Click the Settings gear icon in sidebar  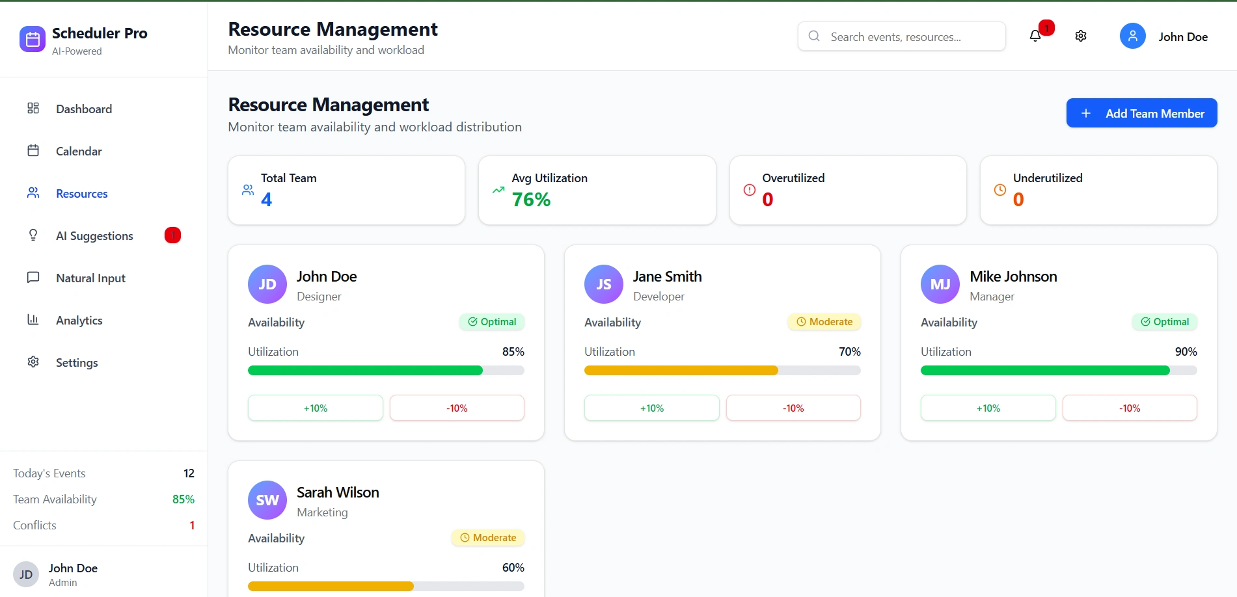(x=33, y=362)
